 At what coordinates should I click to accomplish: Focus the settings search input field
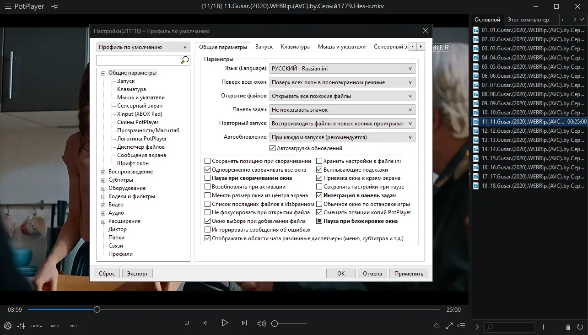(x=139, y=60)
